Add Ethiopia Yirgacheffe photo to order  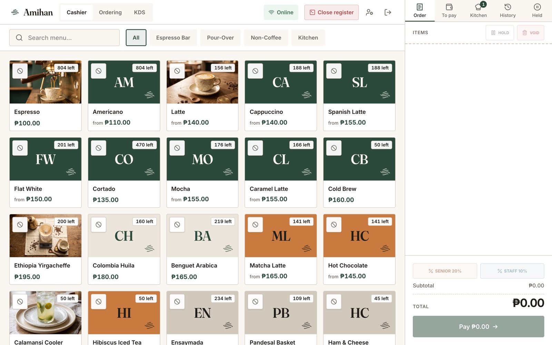coord(46,236)
